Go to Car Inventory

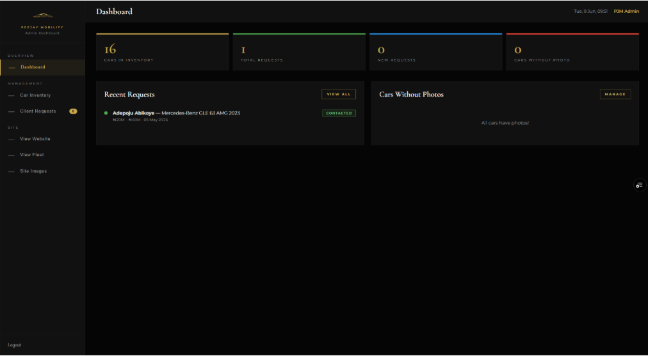pos(42,95)
